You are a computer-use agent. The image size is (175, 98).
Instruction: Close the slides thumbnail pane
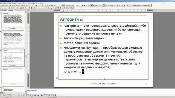coord(25,10)
